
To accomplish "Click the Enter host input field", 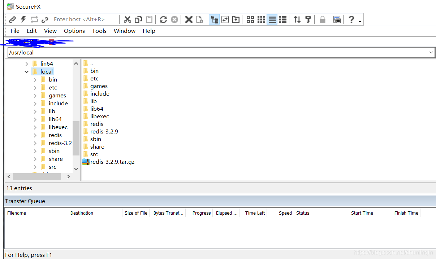I will pos(85,19).
